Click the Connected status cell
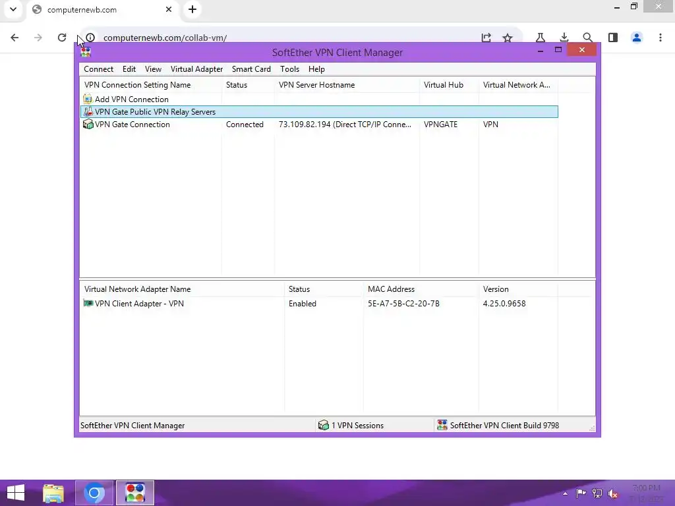 [245, 125]
